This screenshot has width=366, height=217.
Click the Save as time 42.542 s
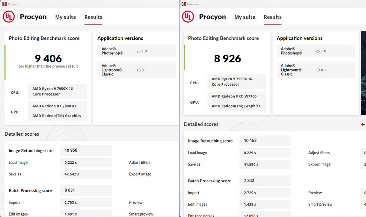point(72,174)
